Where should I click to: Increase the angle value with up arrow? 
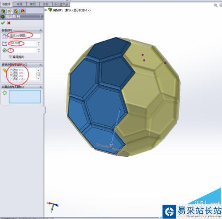39,42
